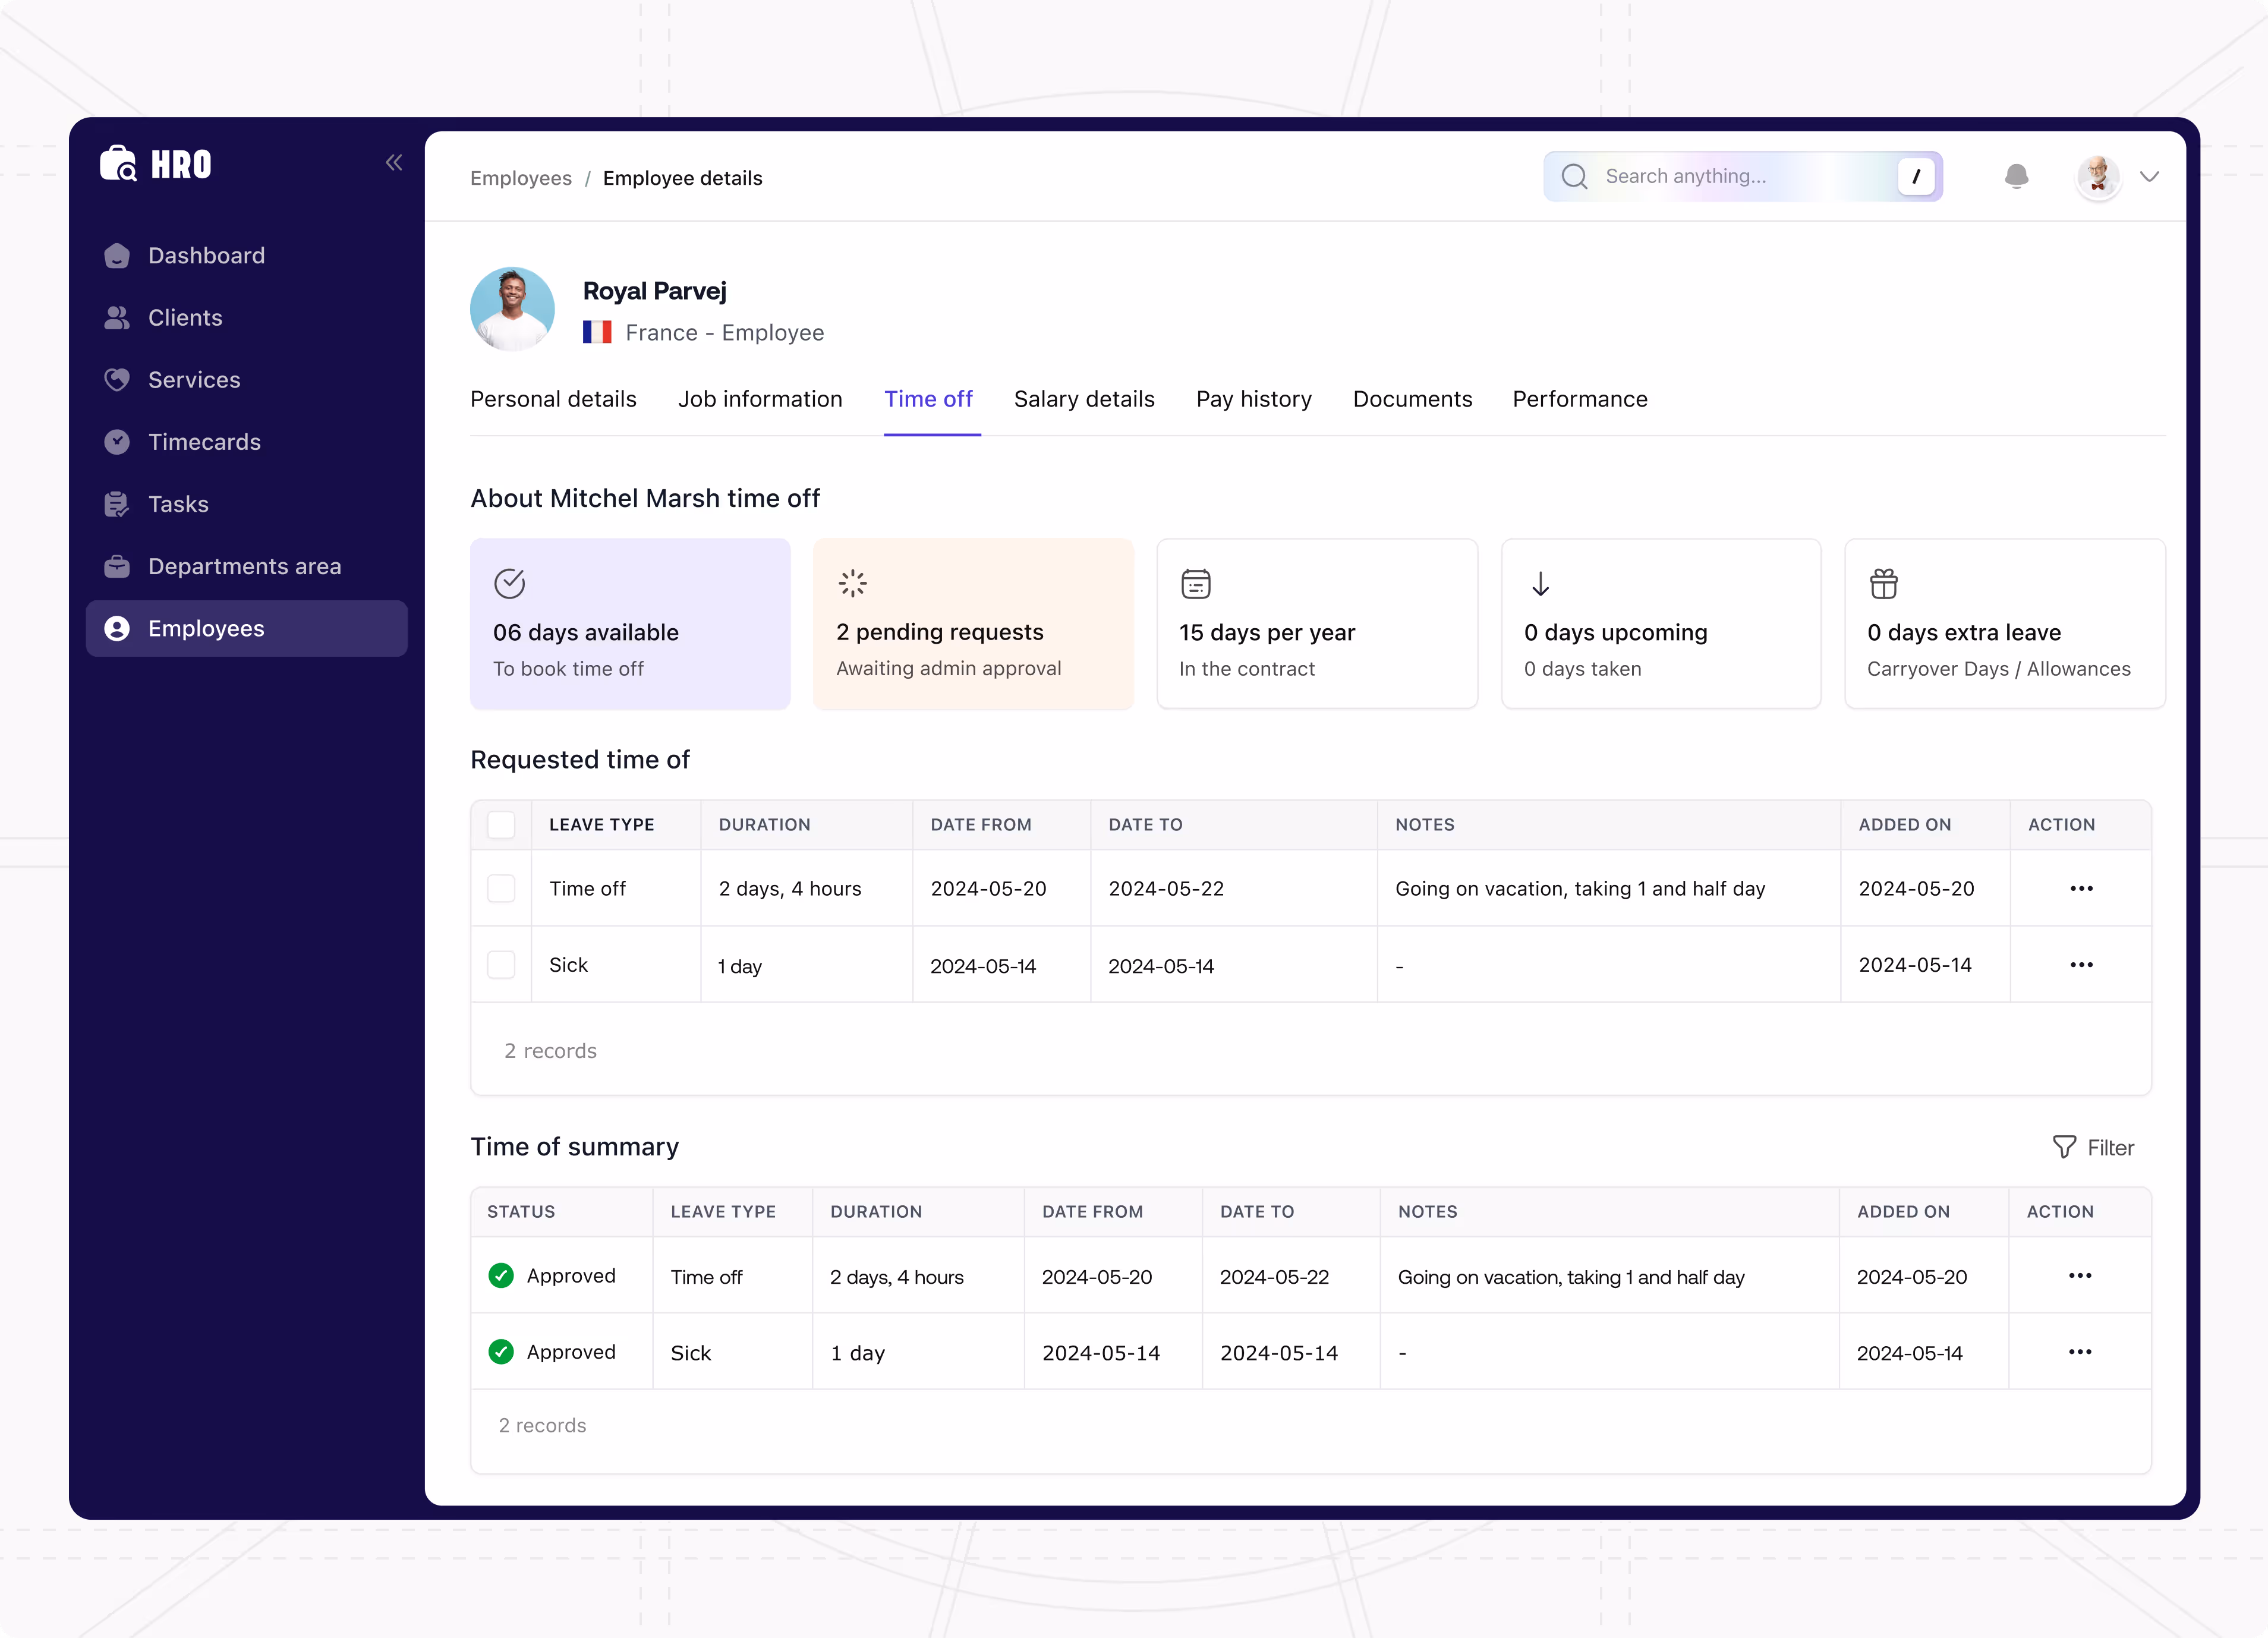Click the pending requests spinner icon
2268x1638 pixels.
point(852,583)
